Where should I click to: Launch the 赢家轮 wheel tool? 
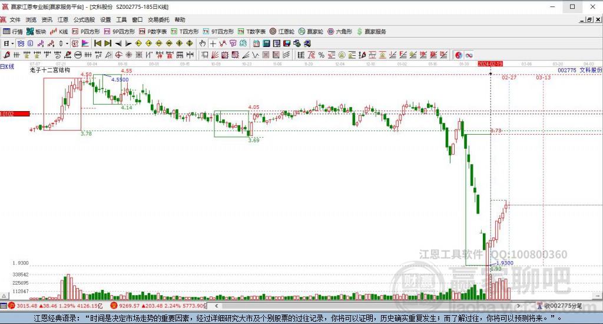(311, 32)
